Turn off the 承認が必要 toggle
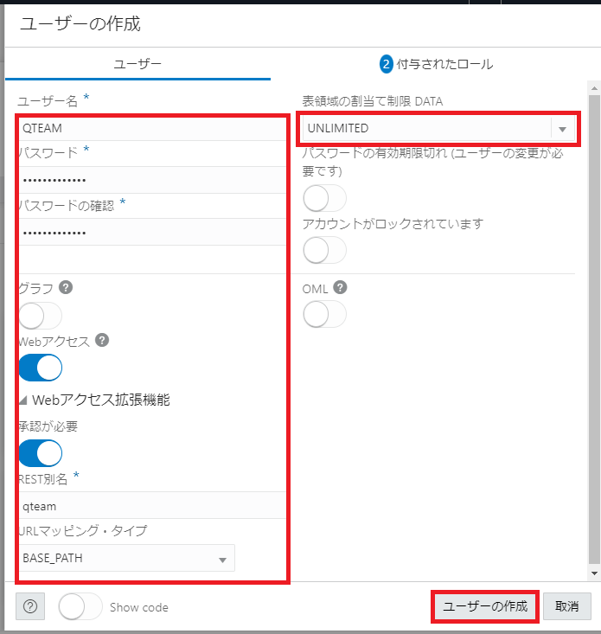 40,452
